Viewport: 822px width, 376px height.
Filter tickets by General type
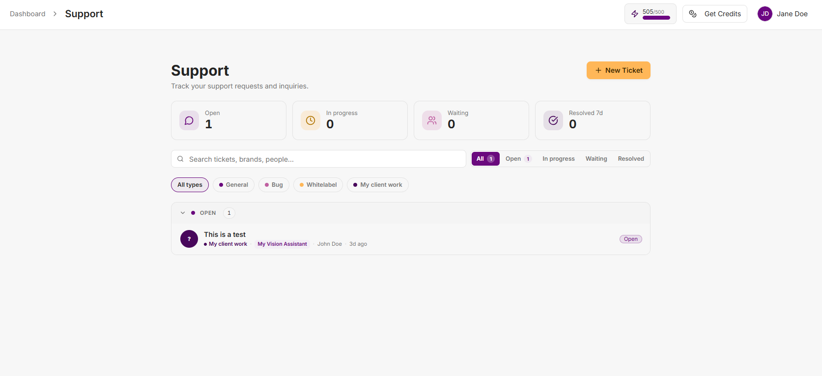233,185
